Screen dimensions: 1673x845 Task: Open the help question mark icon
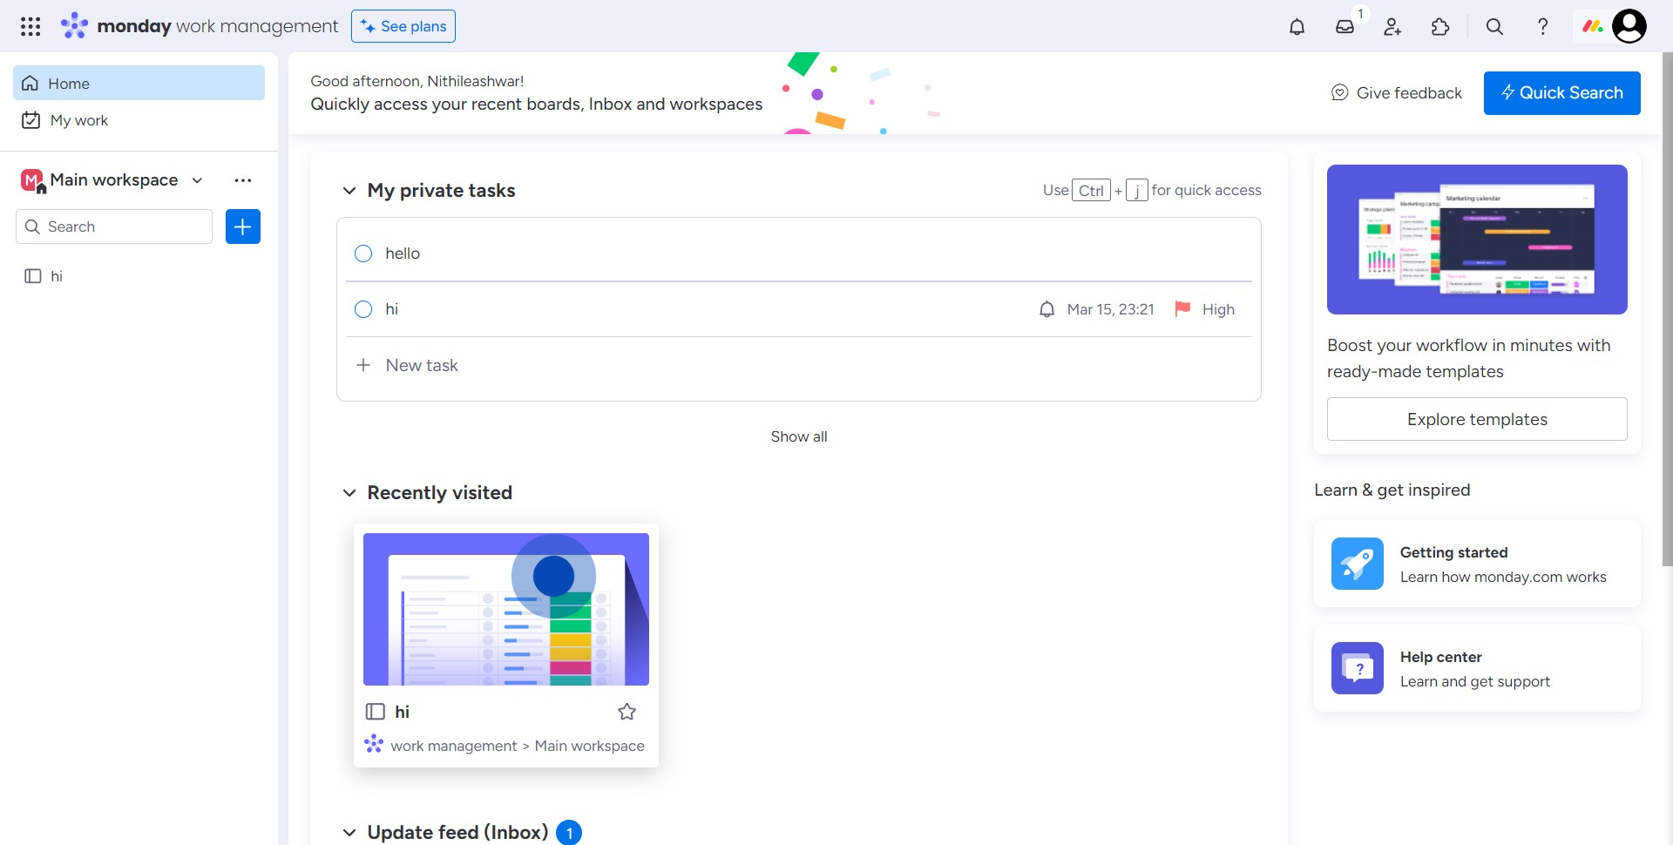pyautogui.click(x=1542, y=27)
